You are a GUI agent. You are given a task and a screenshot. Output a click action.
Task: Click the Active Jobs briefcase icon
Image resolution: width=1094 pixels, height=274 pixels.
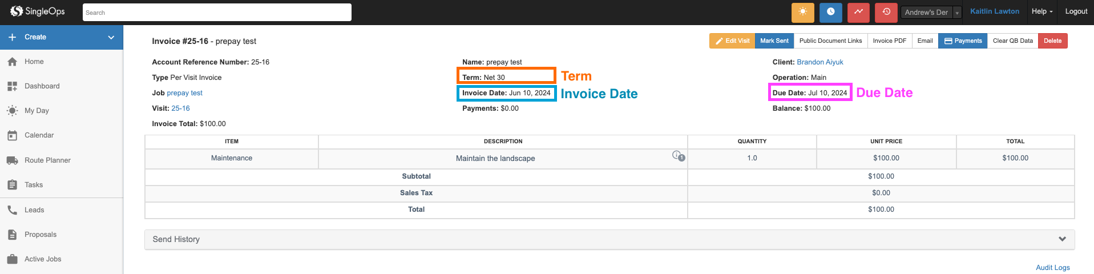pyautogui.click(x=12, y=259)
